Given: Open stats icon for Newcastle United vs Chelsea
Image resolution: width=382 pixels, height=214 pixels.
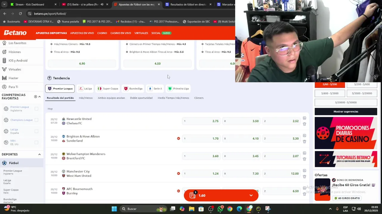Looking at the screenshot, I should click(x=304, y=118).
